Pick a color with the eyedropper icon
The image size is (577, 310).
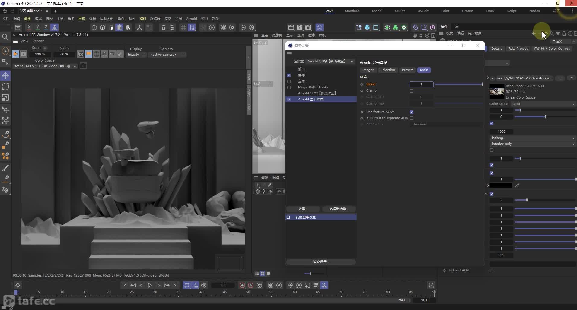517,185
